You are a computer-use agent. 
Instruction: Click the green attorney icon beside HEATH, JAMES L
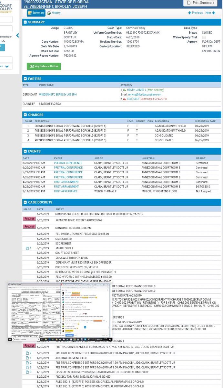[x=124, y=90]
